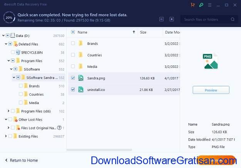Click the Deleted Files folder icon

click(15, 44)
